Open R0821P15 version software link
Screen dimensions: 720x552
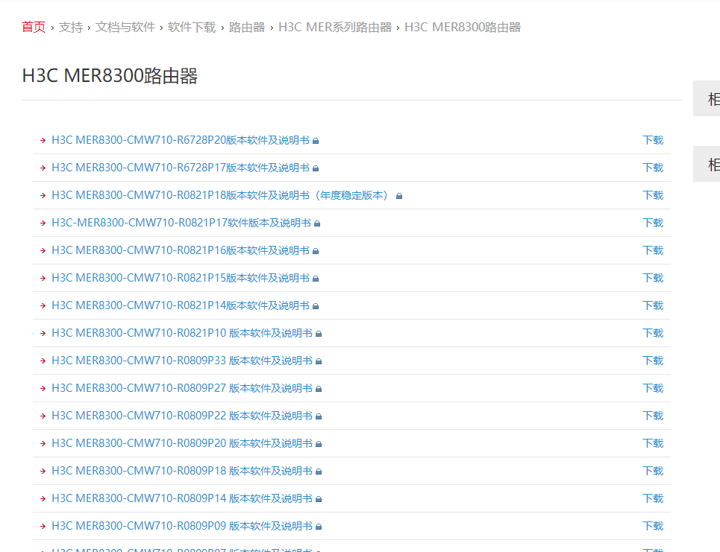pyautogui.click(x=181, y=278)
